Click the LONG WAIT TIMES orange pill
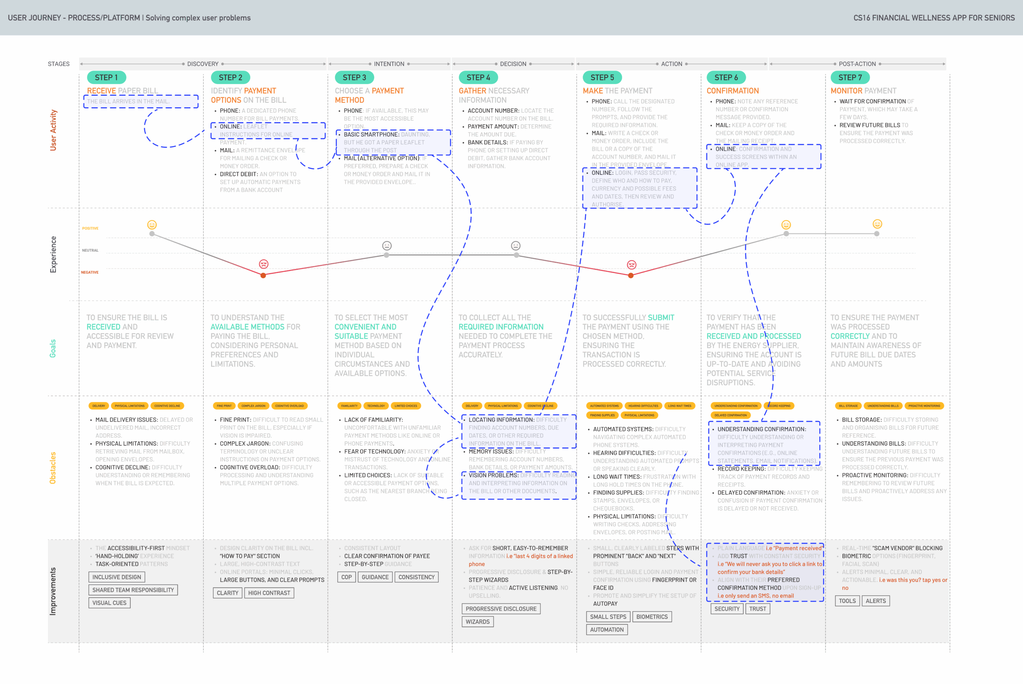 pos(680,406)
